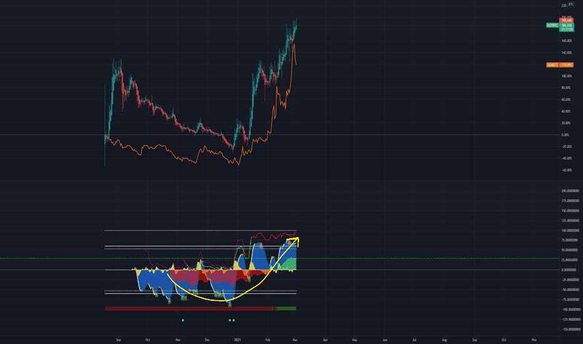Click the Aug label on time axis

pos(444,340)
